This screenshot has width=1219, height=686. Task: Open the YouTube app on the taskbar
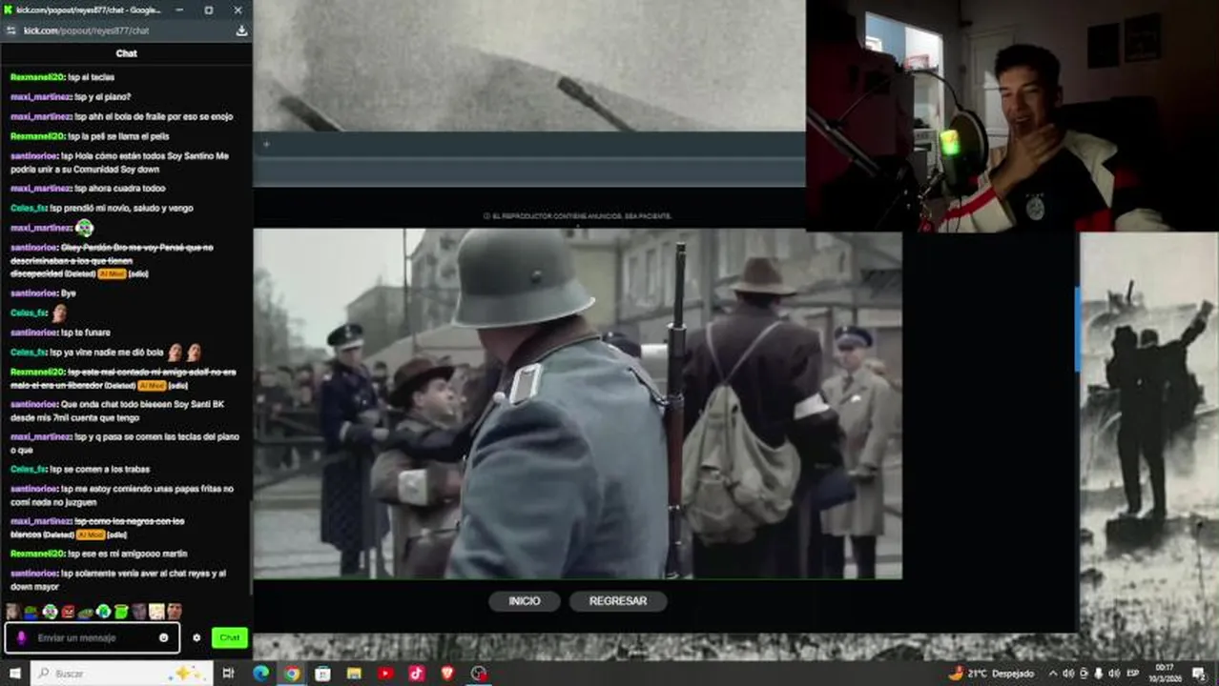coord(385,673)
